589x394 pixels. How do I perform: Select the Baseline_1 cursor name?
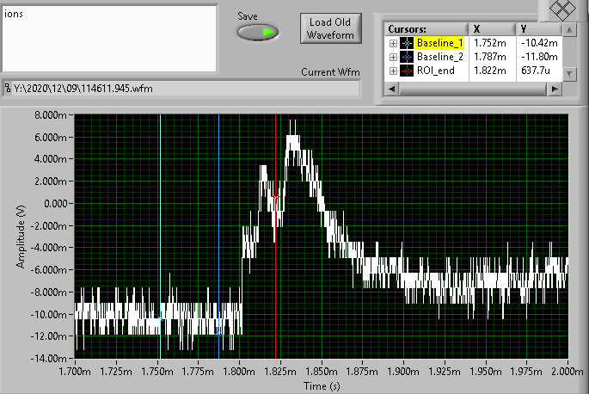point(440,43)
